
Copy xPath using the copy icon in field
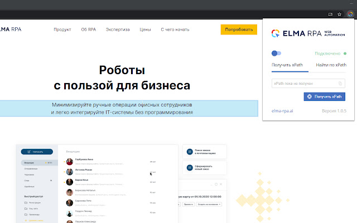[x=340, y=84]
